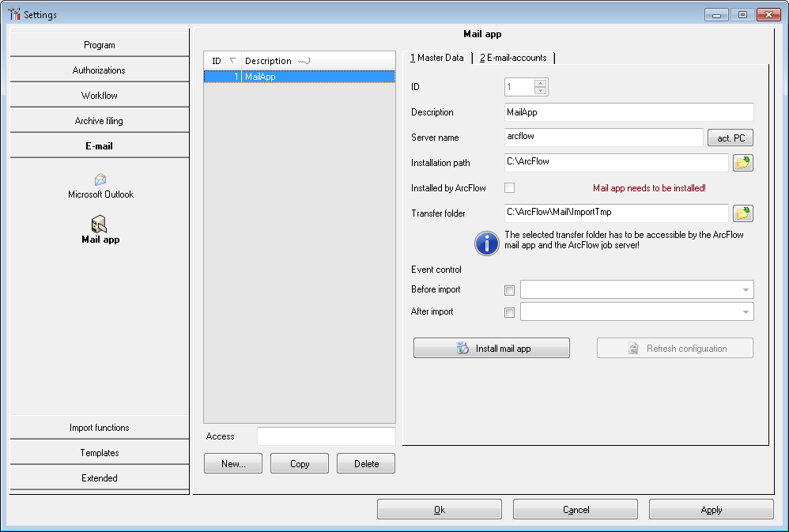Click the Settings window title icon
The width and height of the screenshot is (789, 532).
pyautogui.click(x=13, y=14)
